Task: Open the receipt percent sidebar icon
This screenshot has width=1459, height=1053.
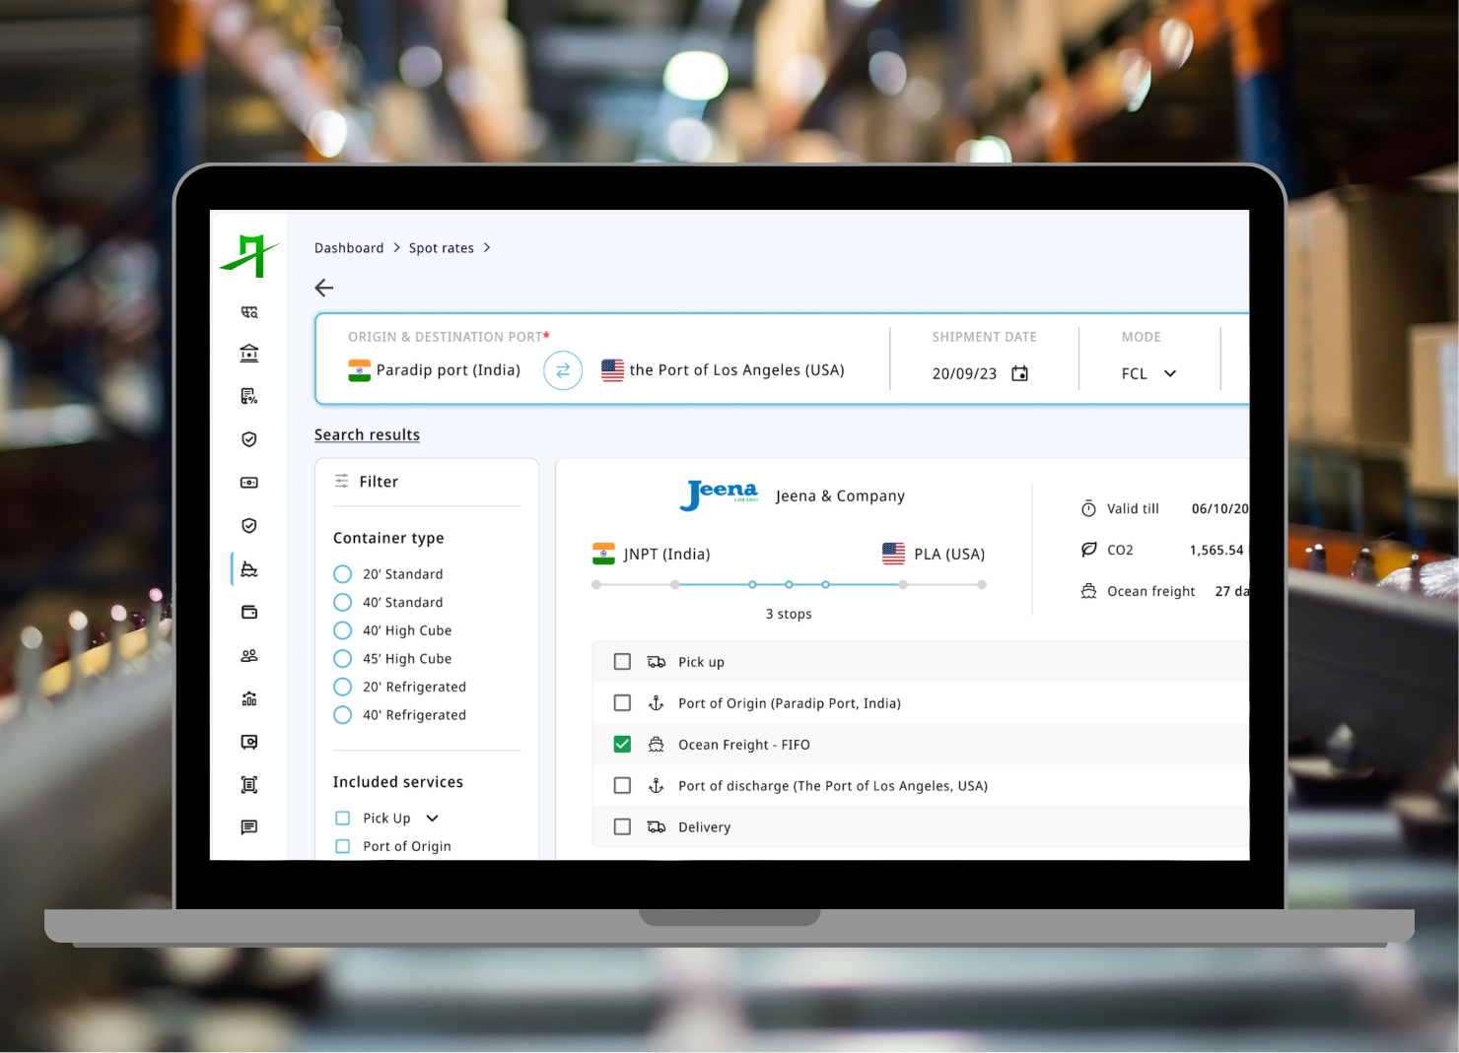Action: click(249, 396)
